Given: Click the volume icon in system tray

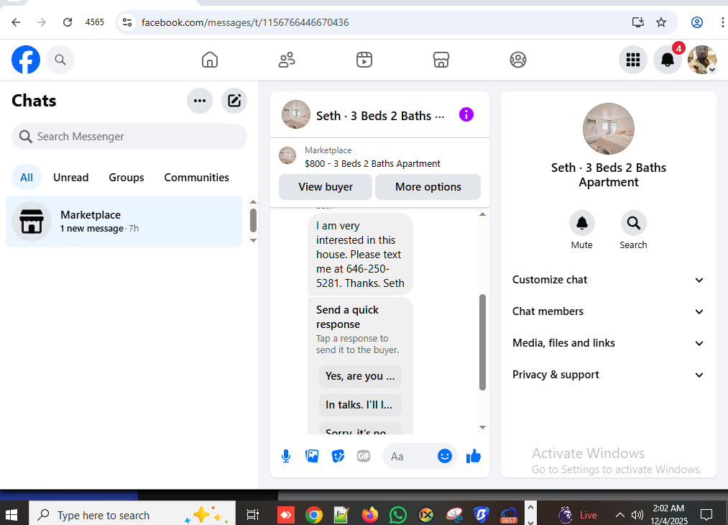Looking at the screenshot, I should click(637, 515).
